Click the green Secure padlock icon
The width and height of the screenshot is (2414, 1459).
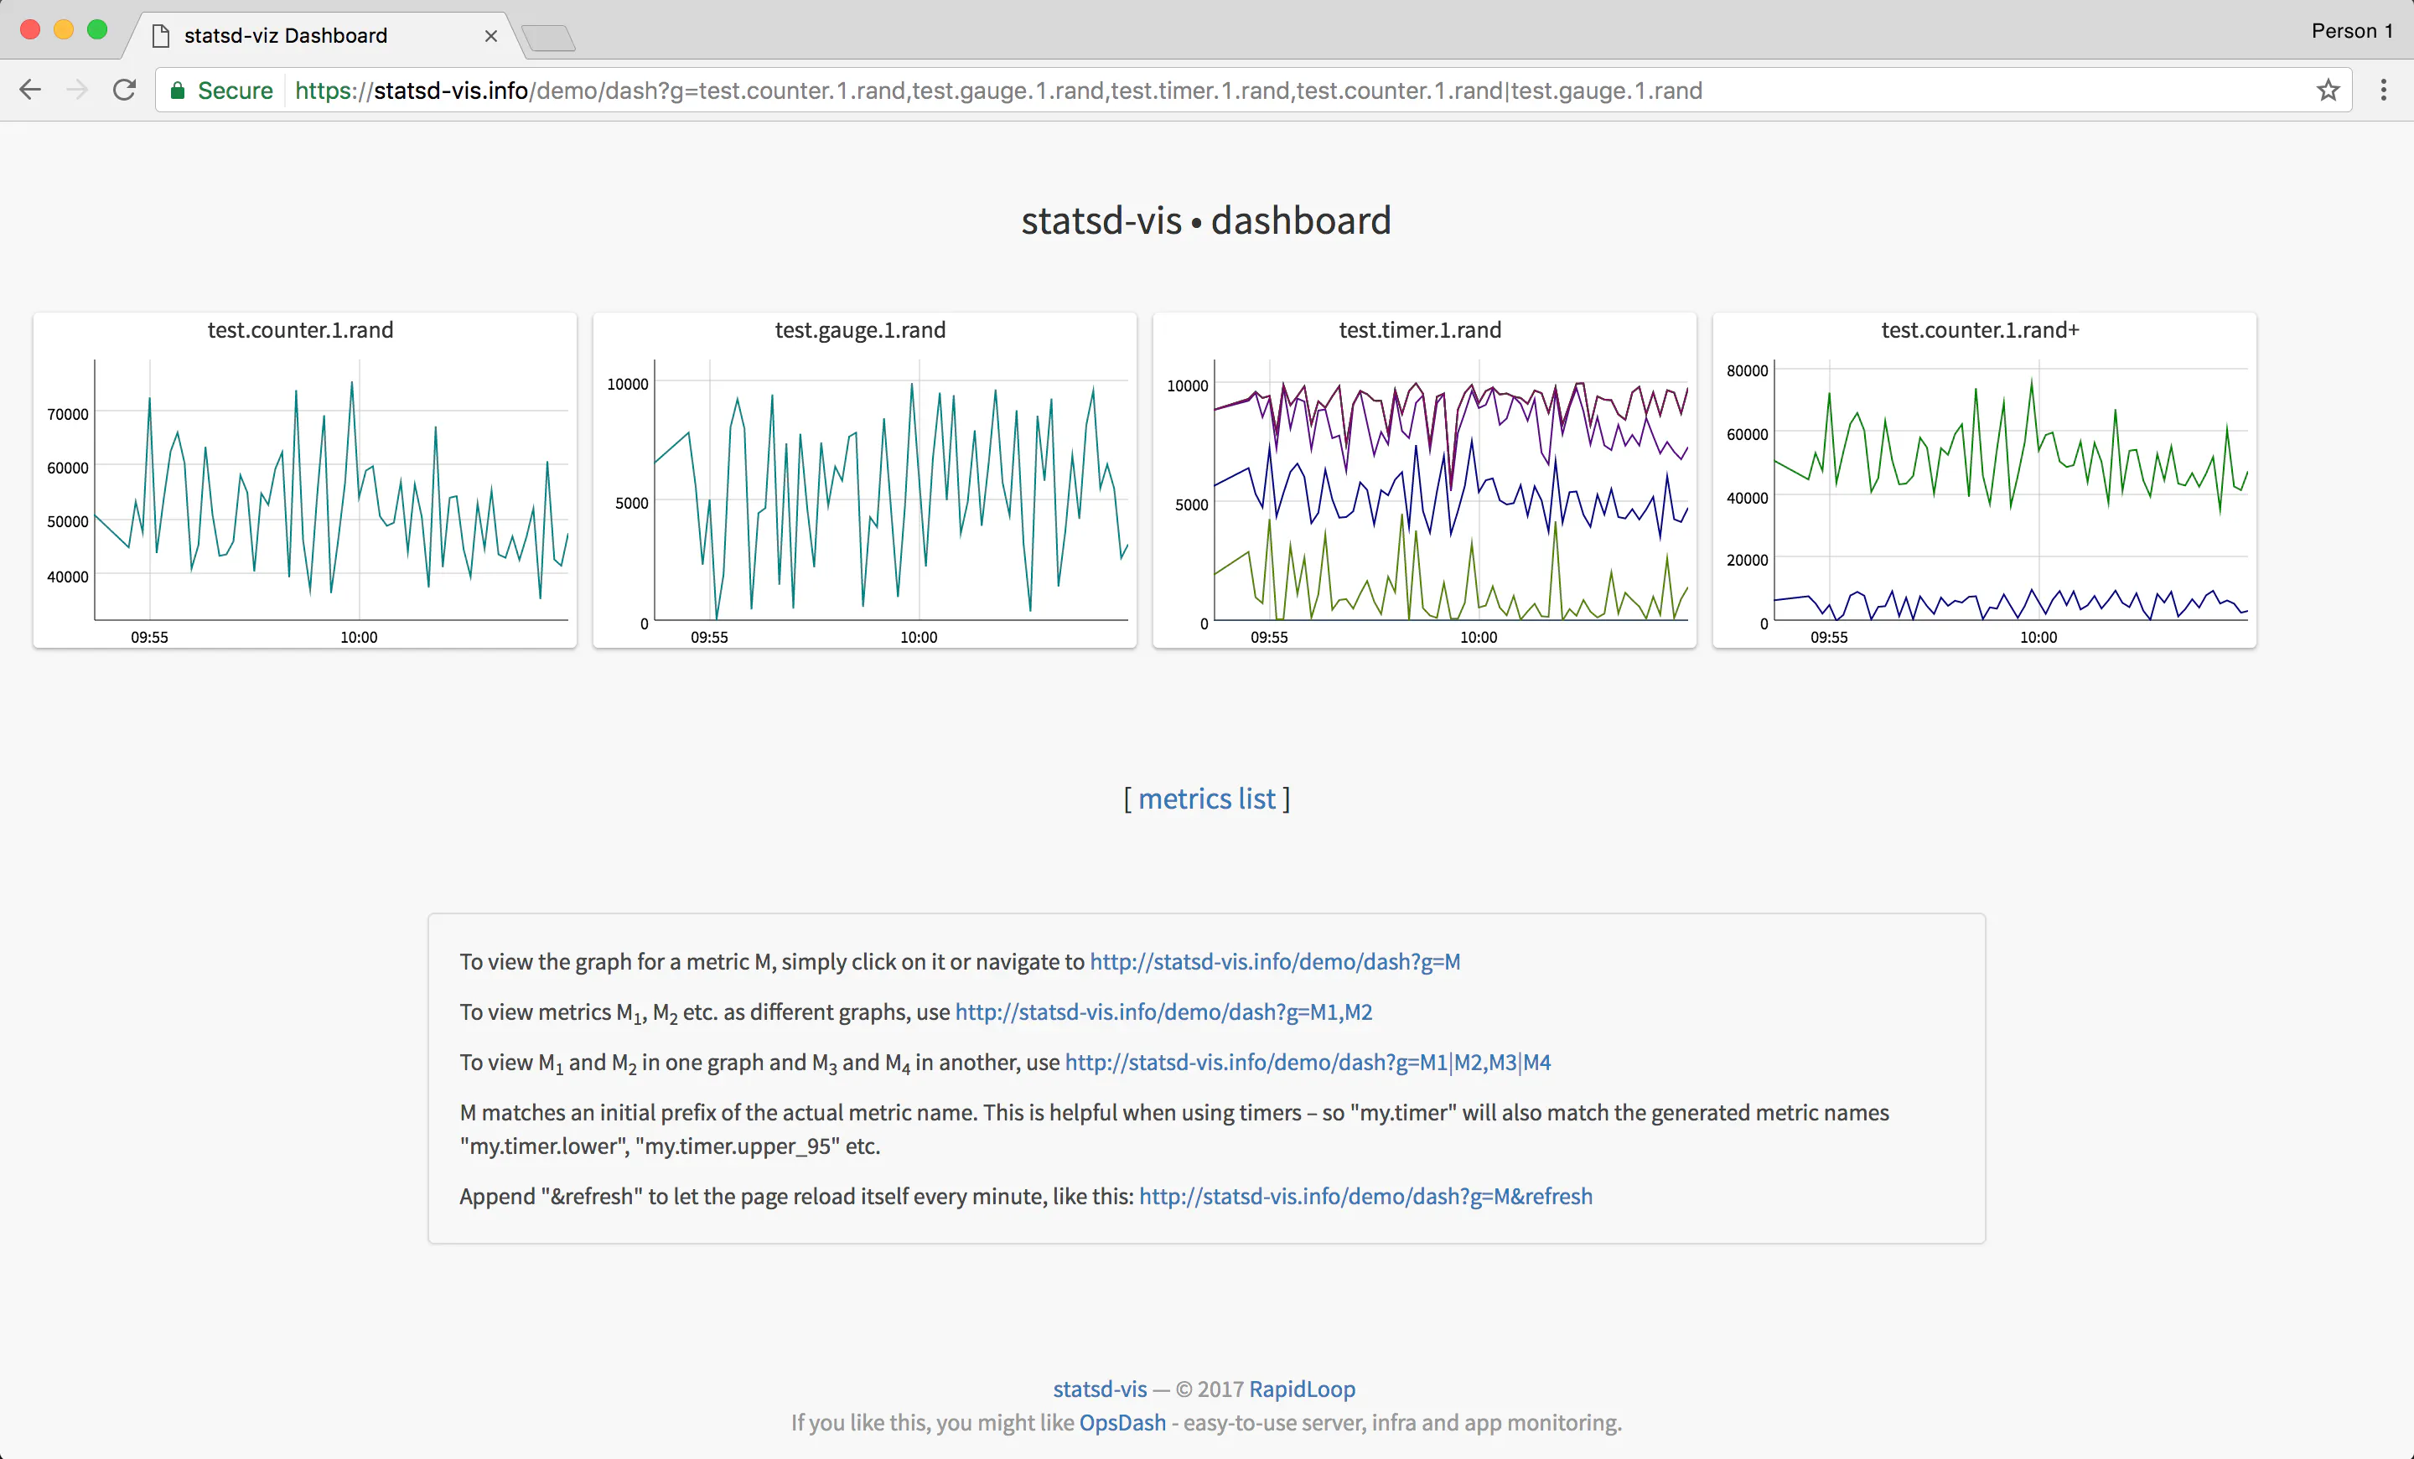(178, 90)
